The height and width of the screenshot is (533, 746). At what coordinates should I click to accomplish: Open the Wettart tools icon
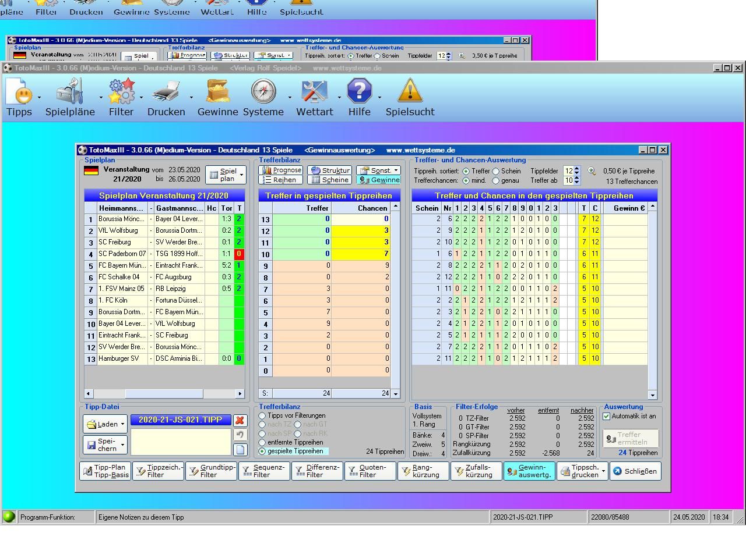pyautogui.click(x=315, y=91)
